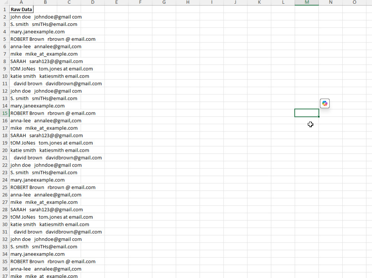Click john doe entry in row 32

click(46, 239)
